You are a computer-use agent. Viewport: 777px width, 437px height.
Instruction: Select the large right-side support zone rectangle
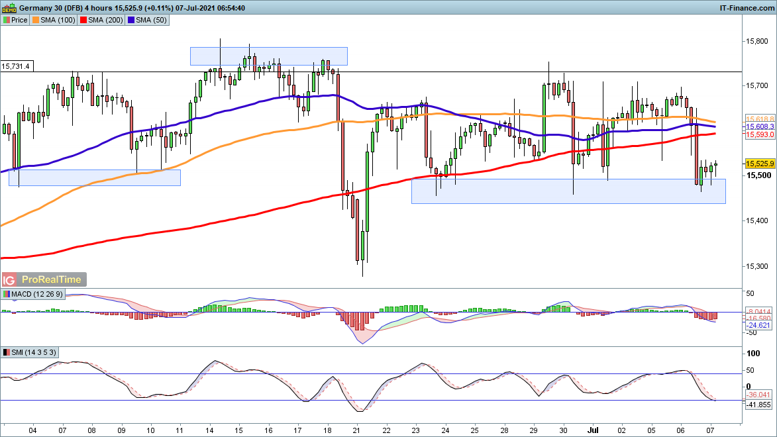[568, 191]
